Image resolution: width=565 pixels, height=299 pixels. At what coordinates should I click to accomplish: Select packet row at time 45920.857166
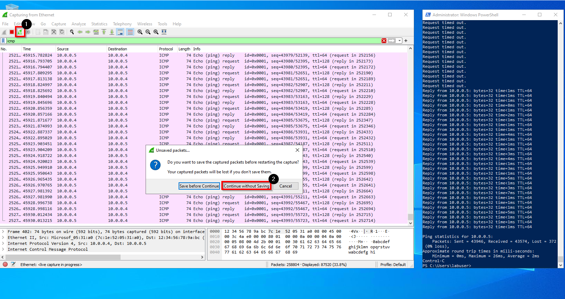(204, 114)
